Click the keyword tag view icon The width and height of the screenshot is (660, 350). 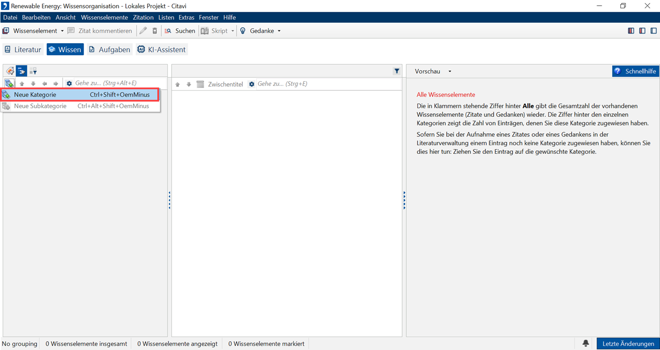10,71
